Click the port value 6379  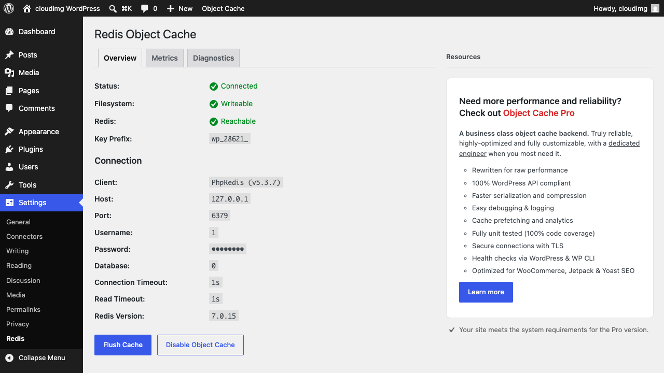(x=219, y=216)
